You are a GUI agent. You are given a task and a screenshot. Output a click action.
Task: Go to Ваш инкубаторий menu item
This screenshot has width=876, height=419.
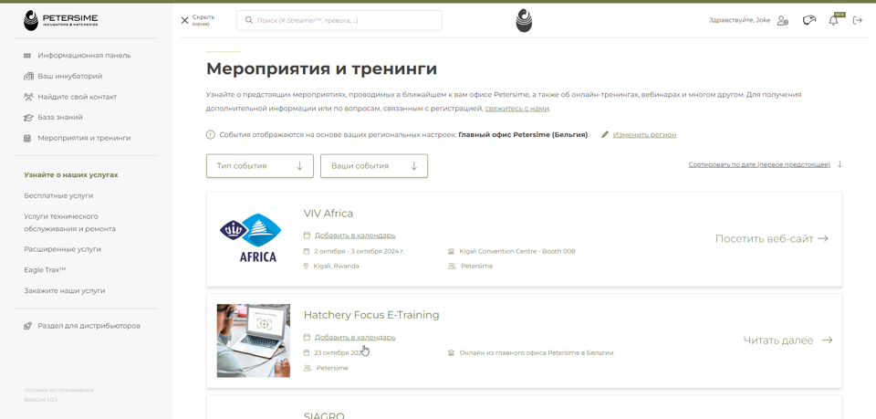coord(69,77)
